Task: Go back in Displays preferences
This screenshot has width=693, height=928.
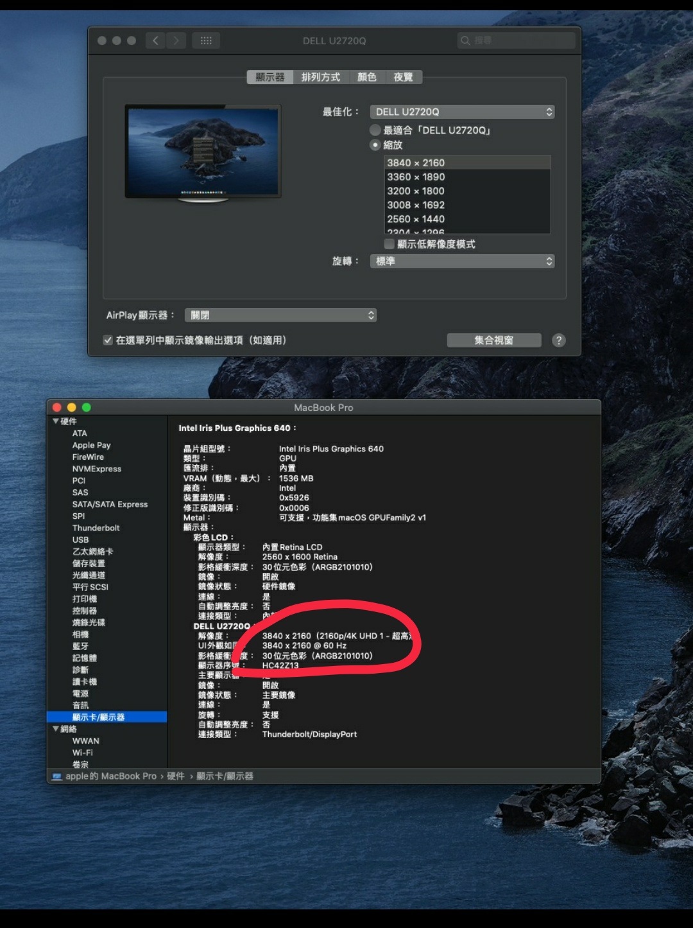Action: 155,40
